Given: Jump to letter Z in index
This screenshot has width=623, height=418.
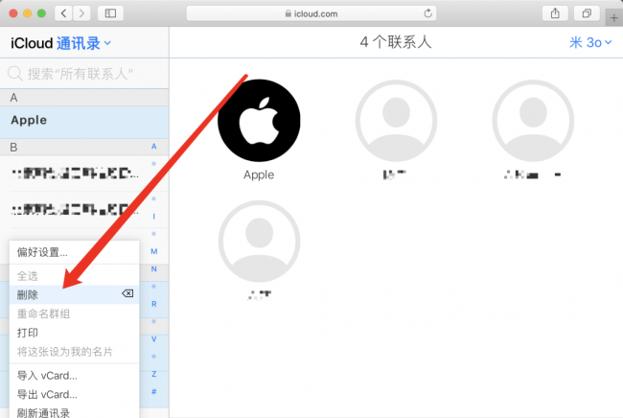Looking at the screenshot, I should (153, 374).
